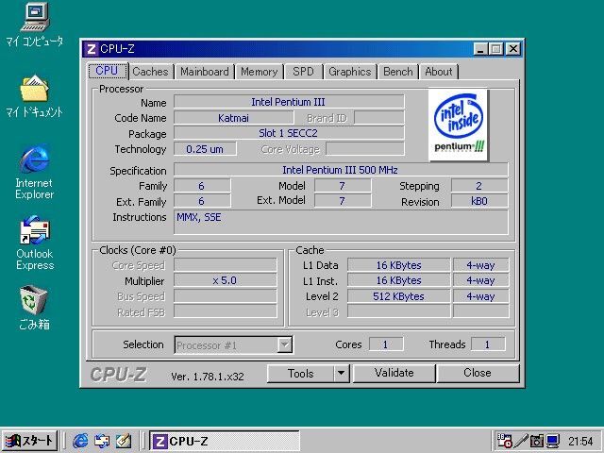The height and width of the screenshot is (453, 604).
Task: Go to the SPD tab
Action: [303, 72]
